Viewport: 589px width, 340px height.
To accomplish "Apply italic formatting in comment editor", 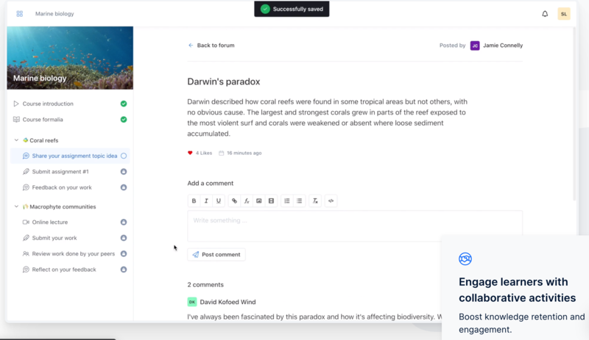I will click(206, 200).
